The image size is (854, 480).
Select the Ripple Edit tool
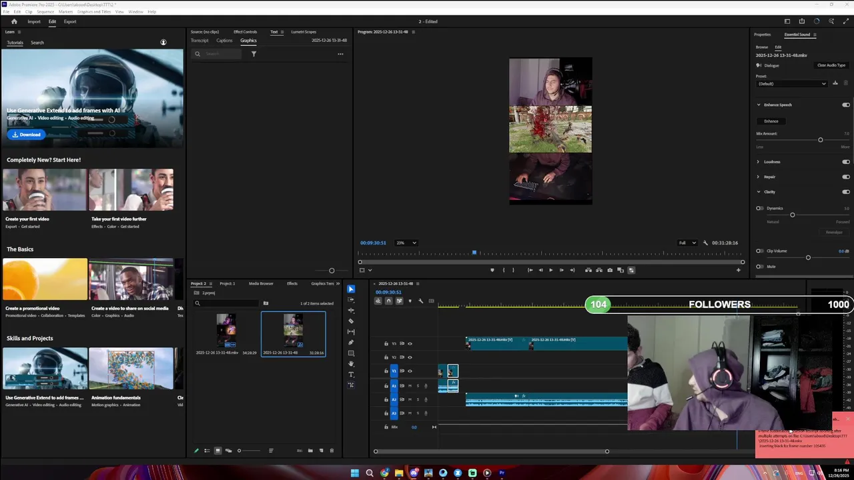coord(351,310)
